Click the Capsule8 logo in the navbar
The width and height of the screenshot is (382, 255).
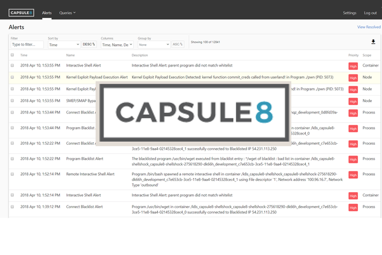point(21,13)
